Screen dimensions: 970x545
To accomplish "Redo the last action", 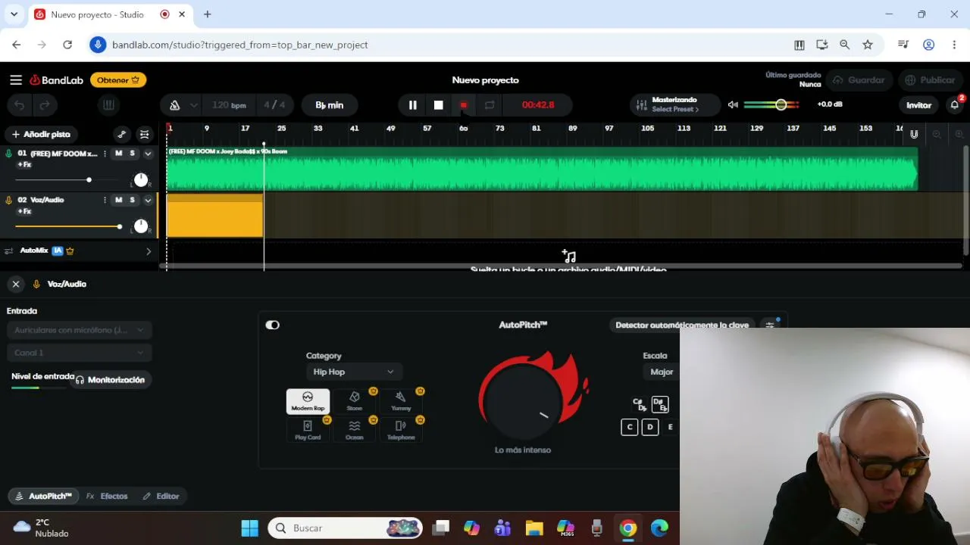I will click(45, 105).
